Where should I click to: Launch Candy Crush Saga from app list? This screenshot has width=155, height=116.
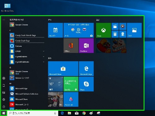(x=27, y=41)
